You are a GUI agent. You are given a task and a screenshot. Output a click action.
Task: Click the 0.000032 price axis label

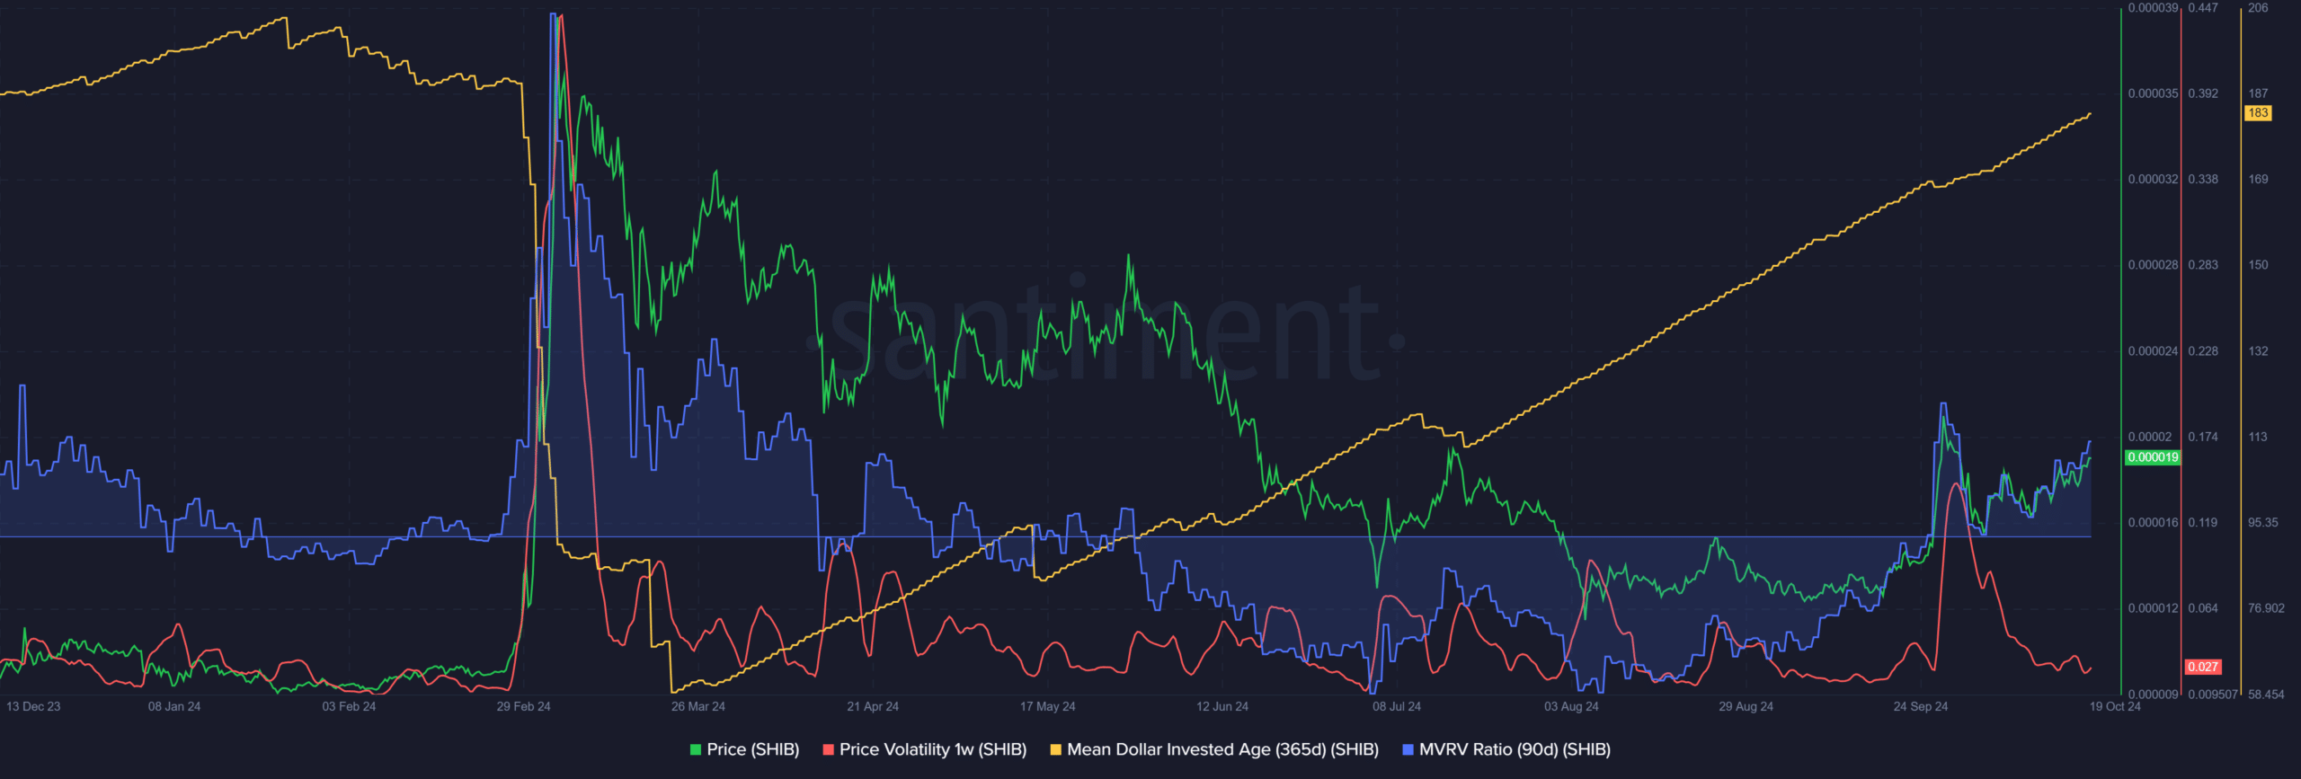[x=2153, y=180]
